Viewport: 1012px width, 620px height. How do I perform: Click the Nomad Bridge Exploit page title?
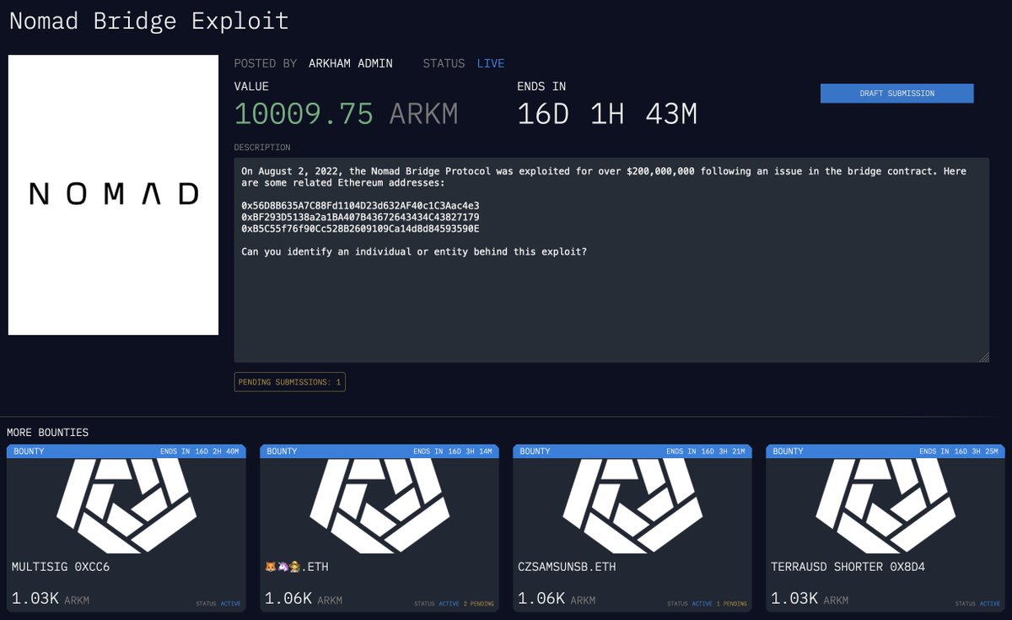point(149,20)
